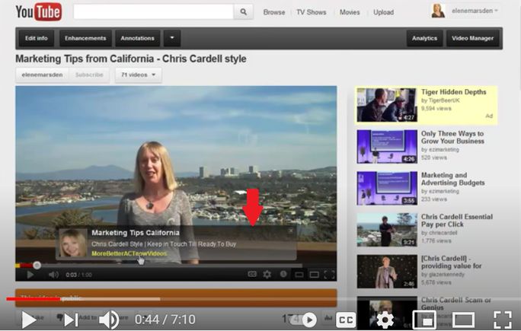521x331 pixels.
Task: Open the Enhancements button
Action: pyautogui.click(x=85, y=38)
